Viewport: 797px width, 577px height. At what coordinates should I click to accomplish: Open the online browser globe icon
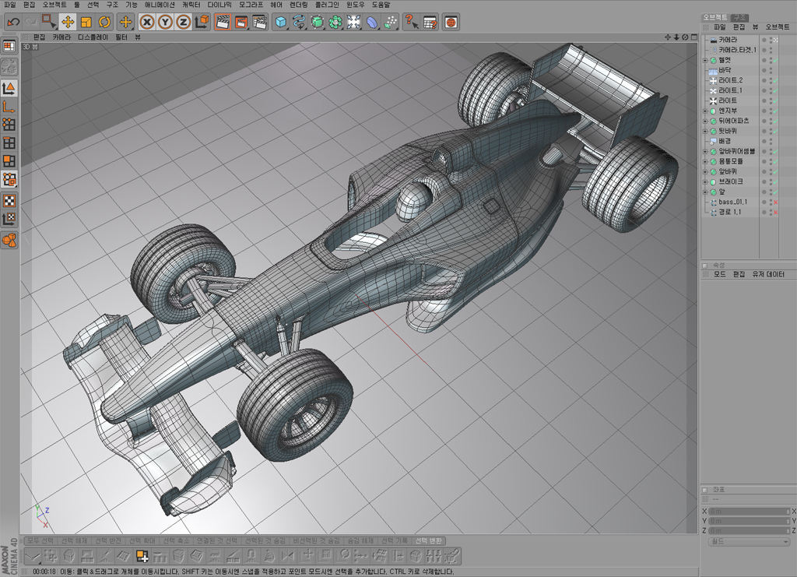point(451,22)
